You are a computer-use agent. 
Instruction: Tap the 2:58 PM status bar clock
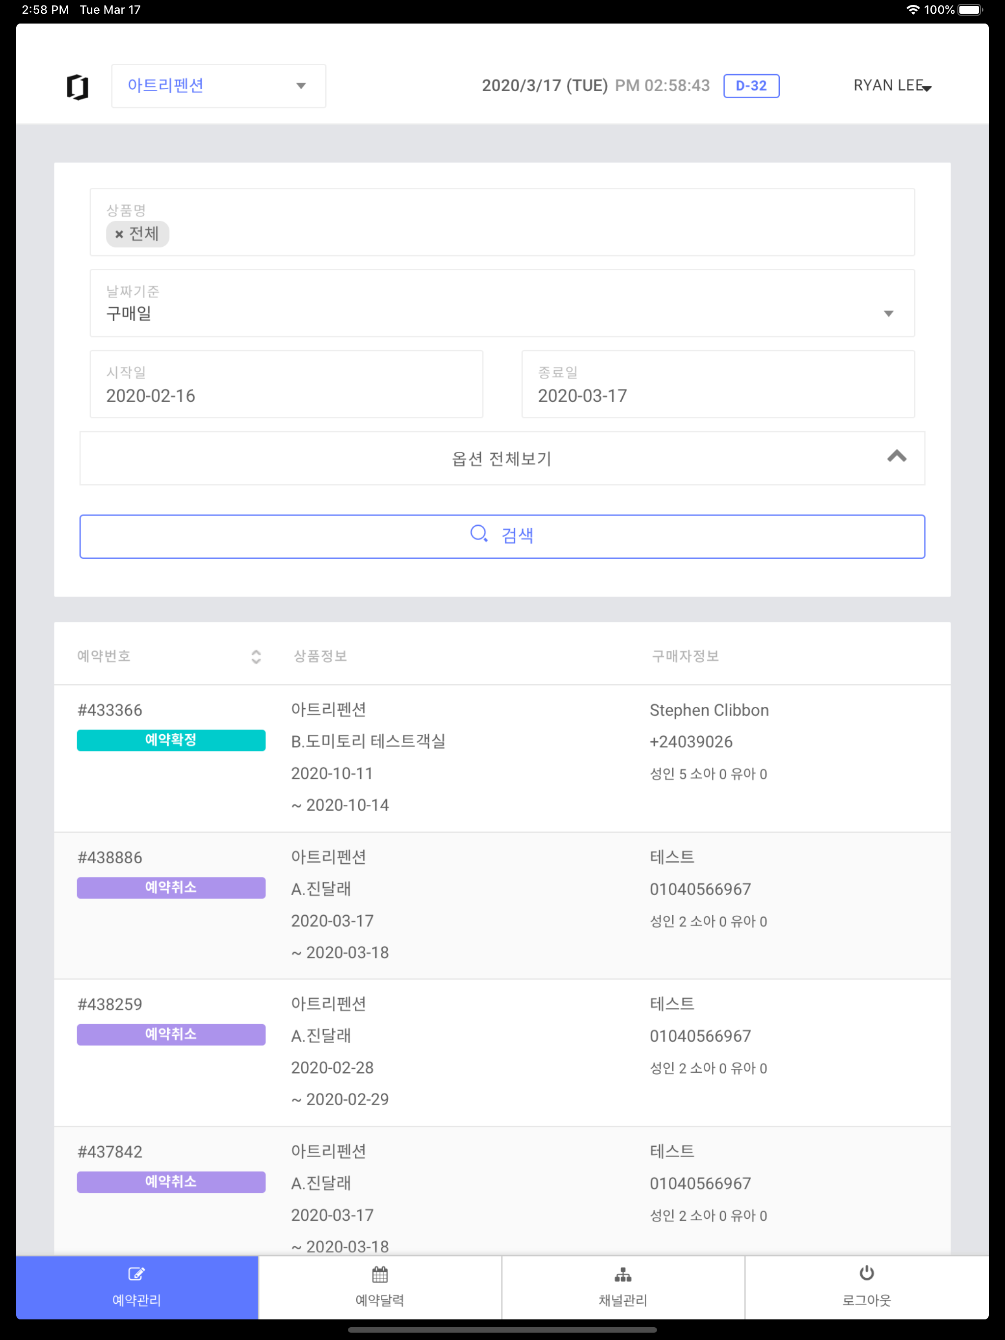tap(46, 10)
